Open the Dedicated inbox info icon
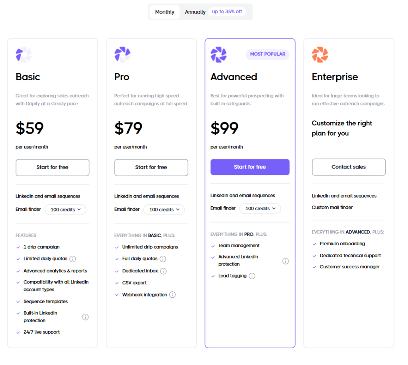This screenshot has width=408, height=365. point(164,271)
